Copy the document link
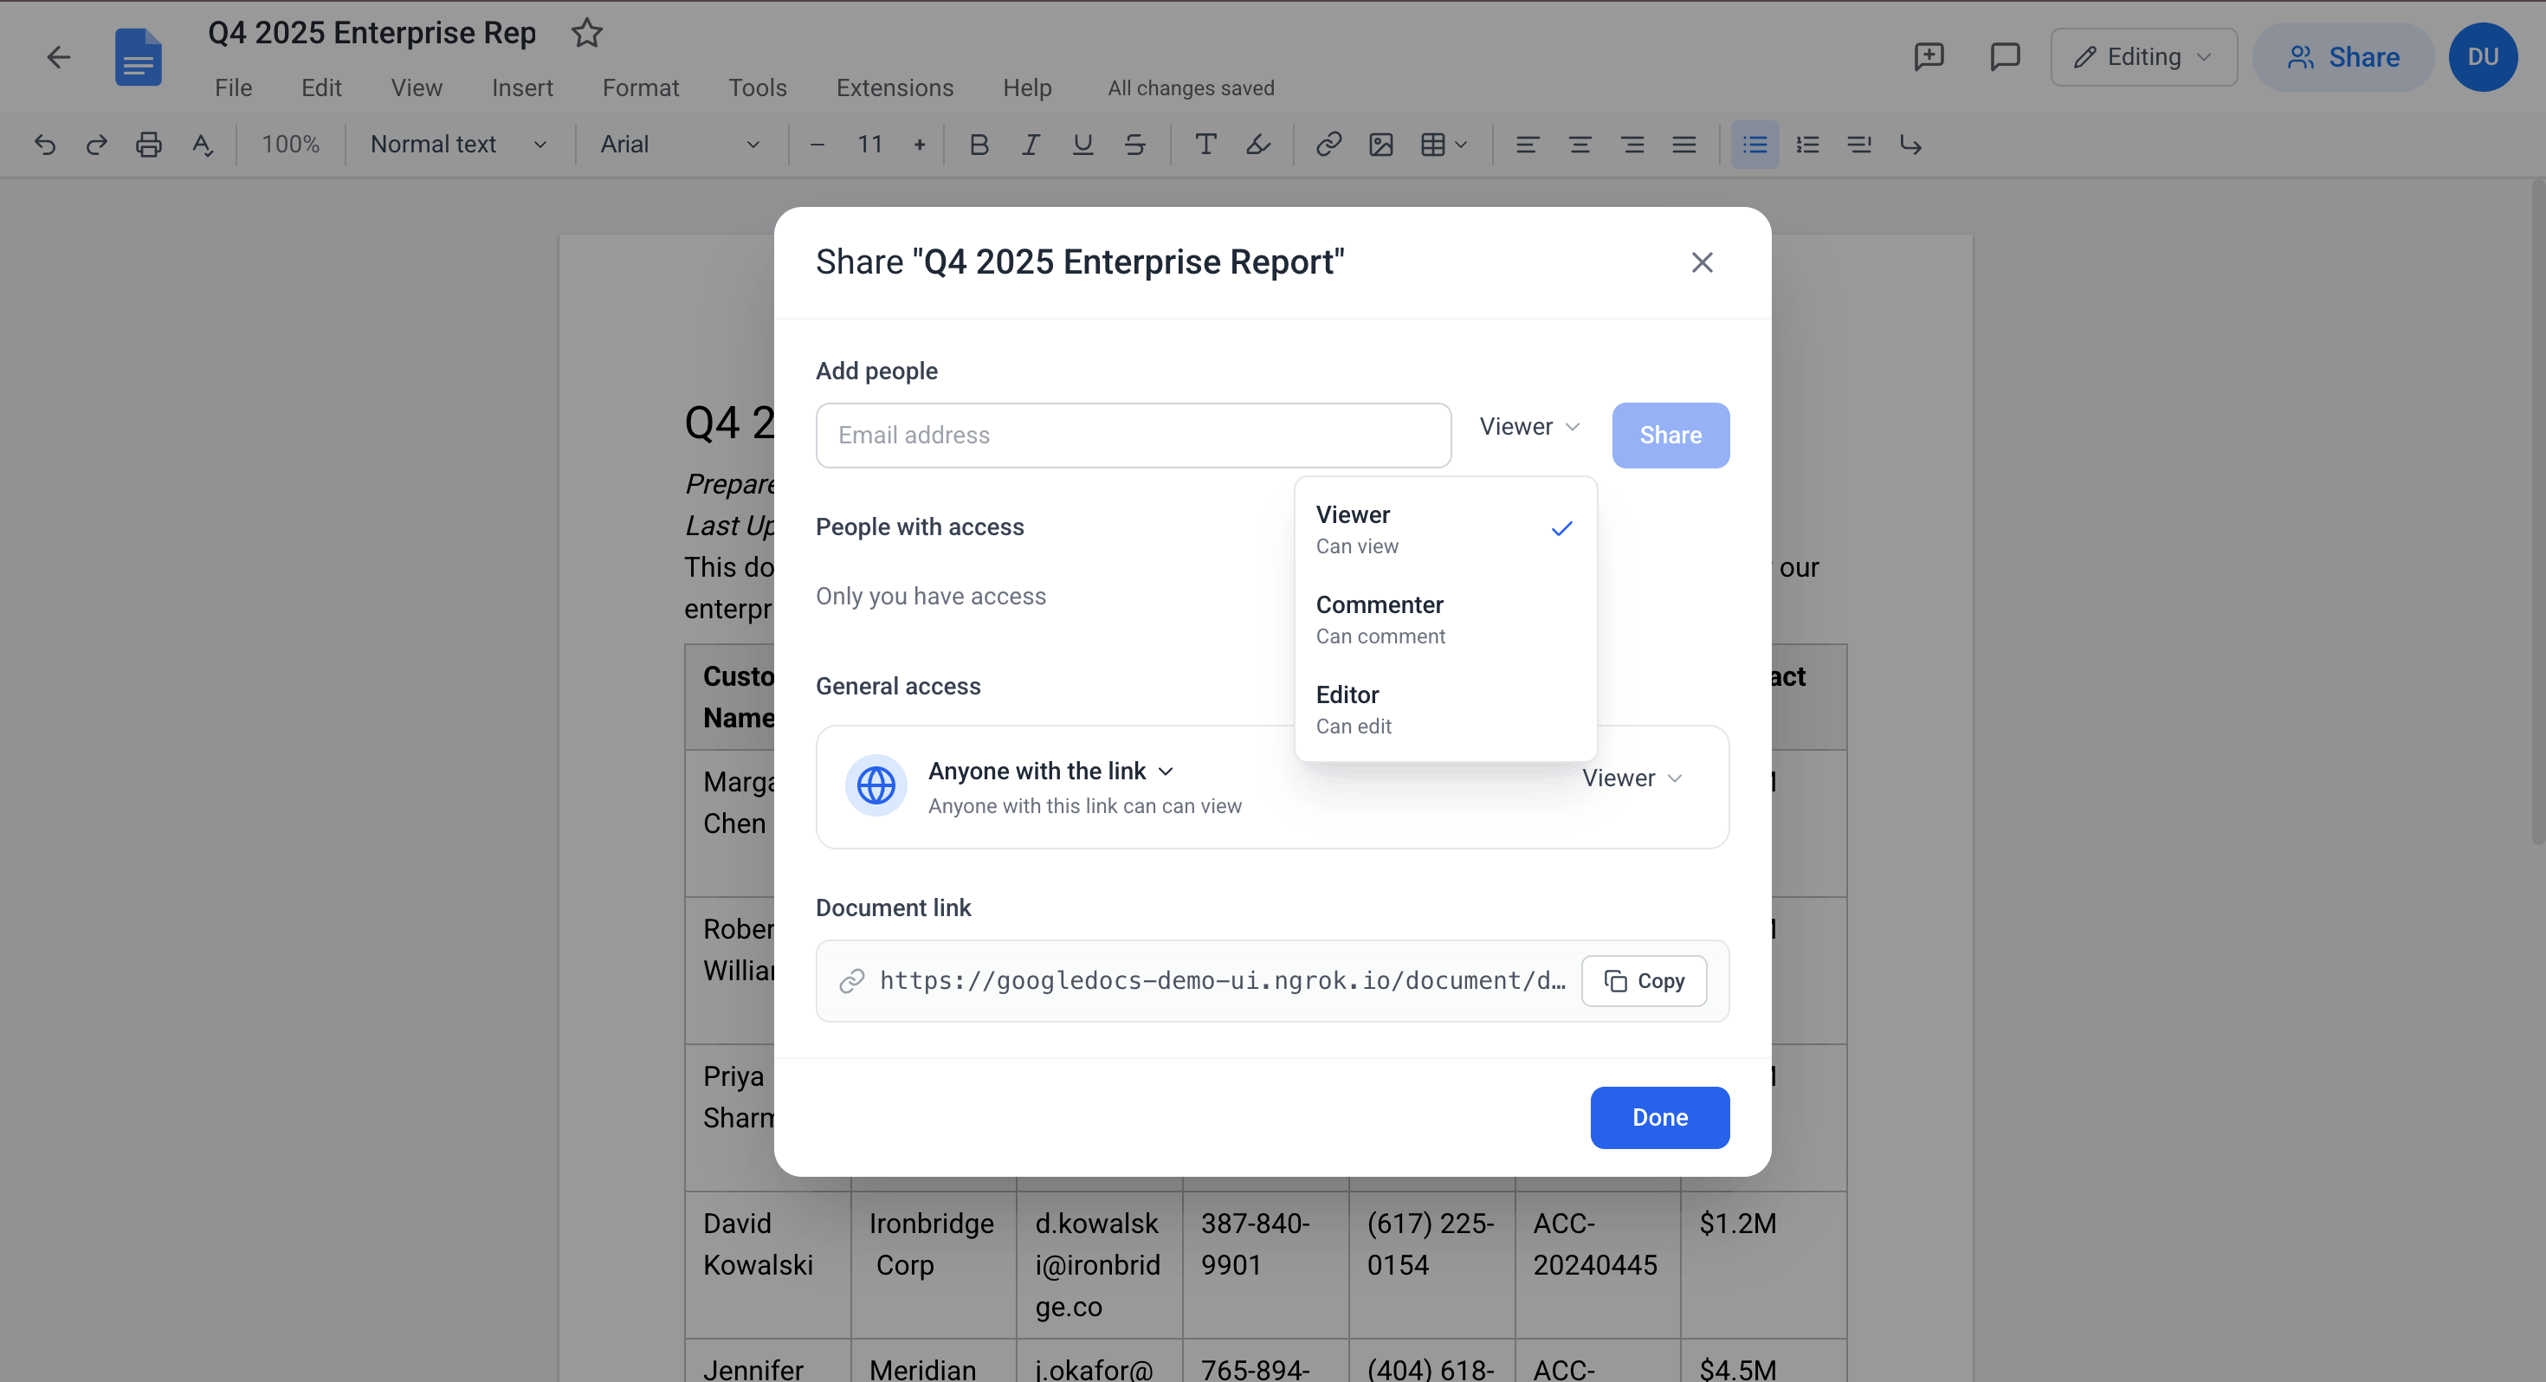Image resolution: width=2546 pixels, height=1382 pixels. click(x=1644, y=980)
